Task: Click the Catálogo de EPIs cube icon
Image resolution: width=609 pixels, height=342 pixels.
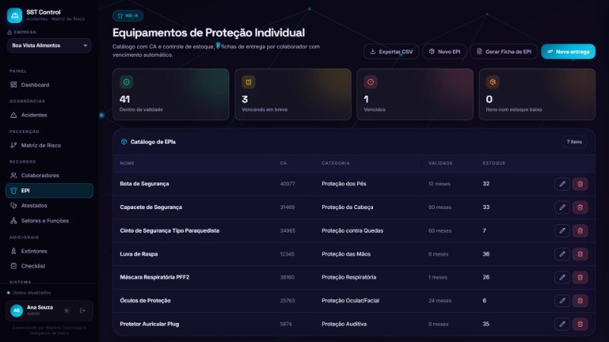Action: point(124,142)
